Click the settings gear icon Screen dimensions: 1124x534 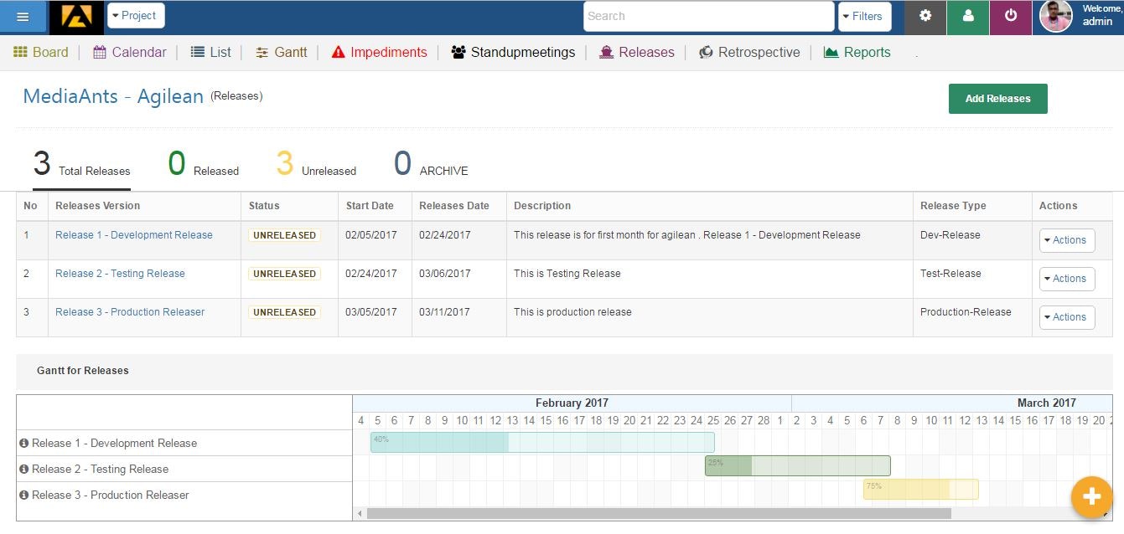coord(925,16)
